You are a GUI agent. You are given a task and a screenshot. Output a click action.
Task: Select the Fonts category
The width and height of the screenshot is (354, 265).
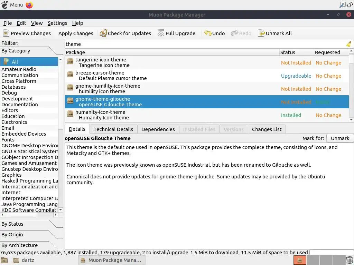tap(29, 139)
